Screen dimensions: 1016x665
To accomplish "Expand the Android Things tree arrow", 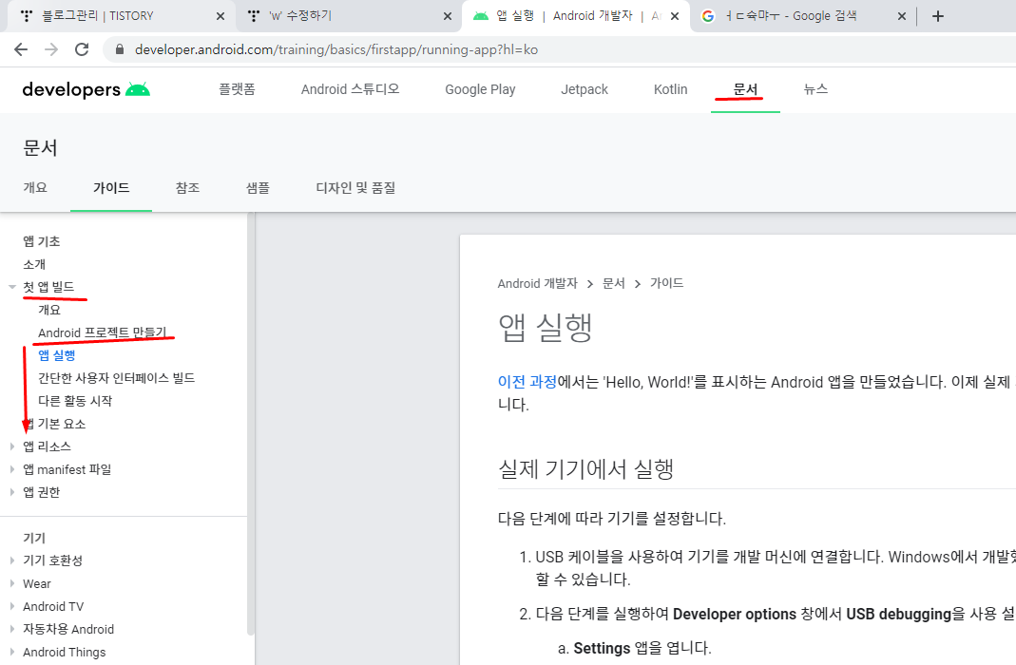I will 11,652.
